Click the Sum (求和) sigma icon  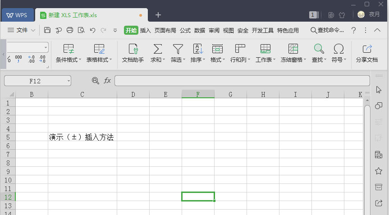pyautogui.click(x=157, y=49)
